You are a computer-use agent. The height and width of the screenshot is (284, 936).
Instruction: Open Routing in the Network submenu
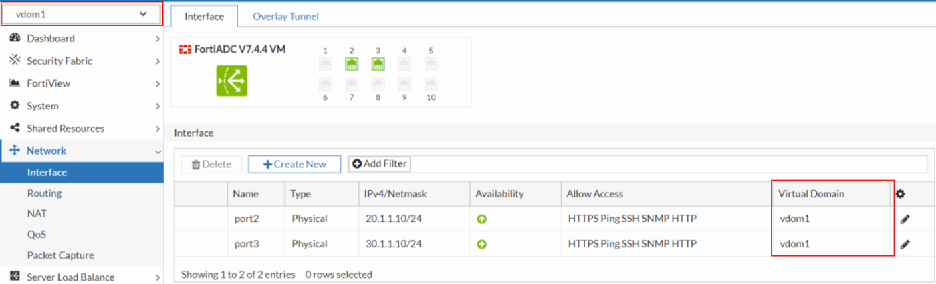(44, 193)
